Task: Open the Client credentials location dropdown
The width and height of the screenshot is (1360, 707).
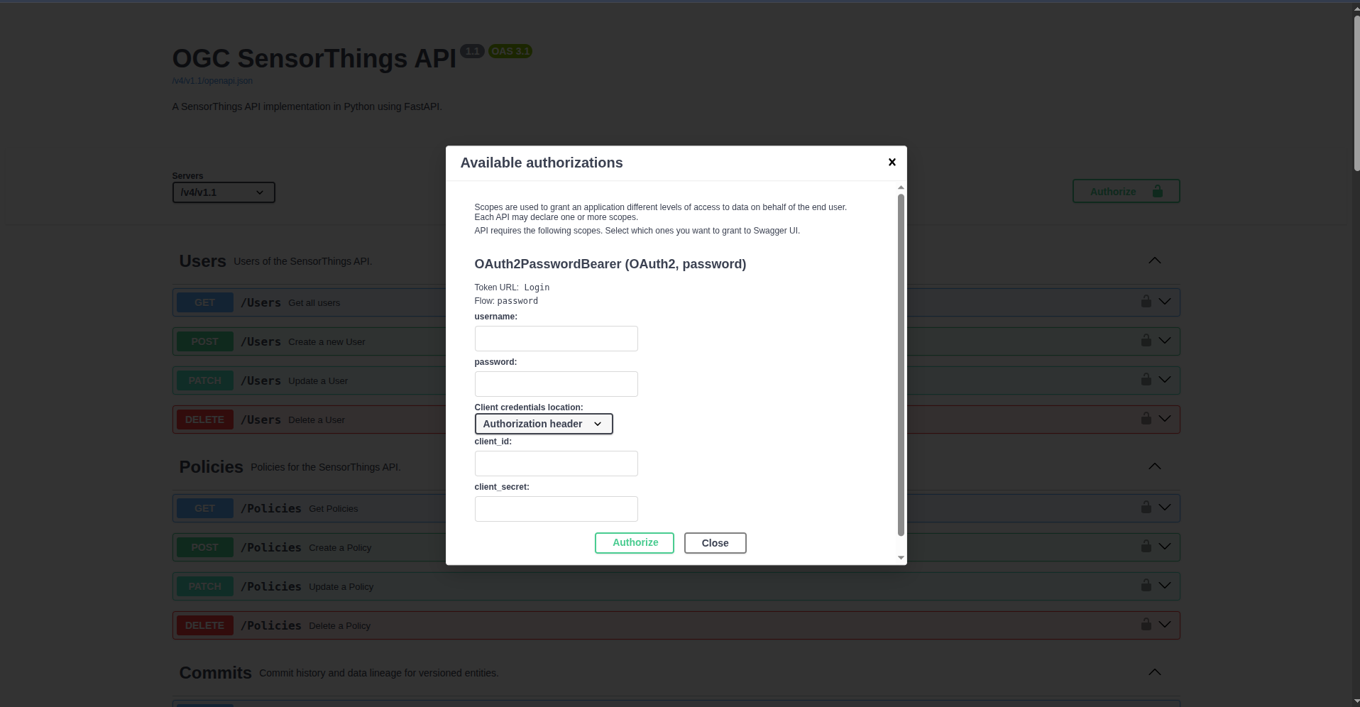Action: coord(544,424)
